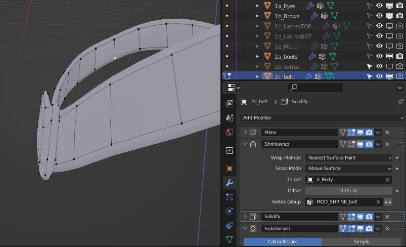The width and height of the screenshot is (406, 247).
Task: Click the properties search field
Action: tap(315, 88)
